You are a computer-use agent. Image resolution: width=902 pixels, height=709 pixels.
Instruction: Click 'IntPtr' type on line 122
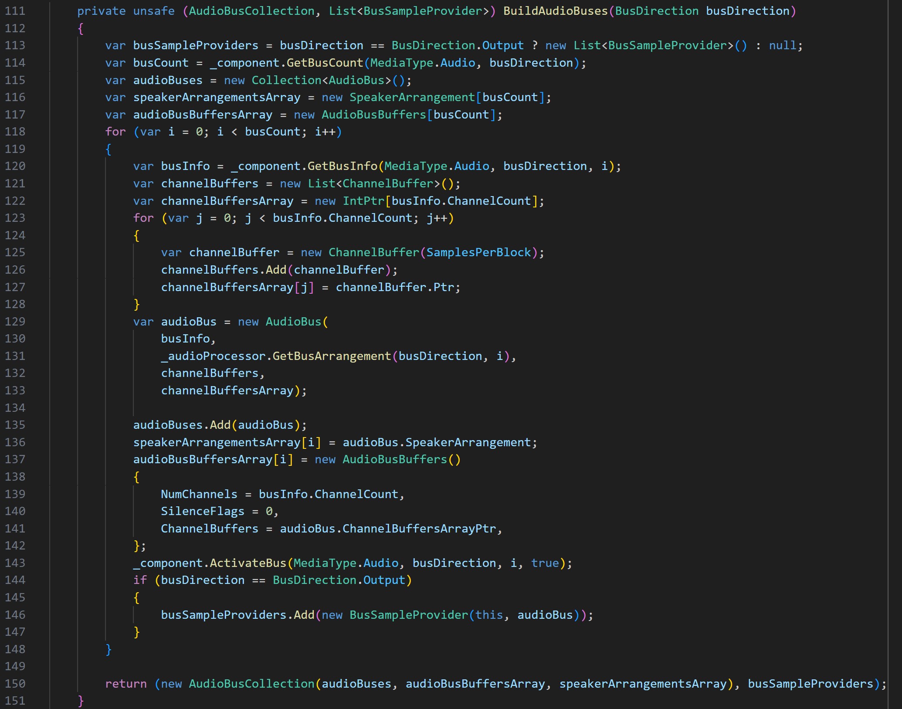[x=363, y=201]
